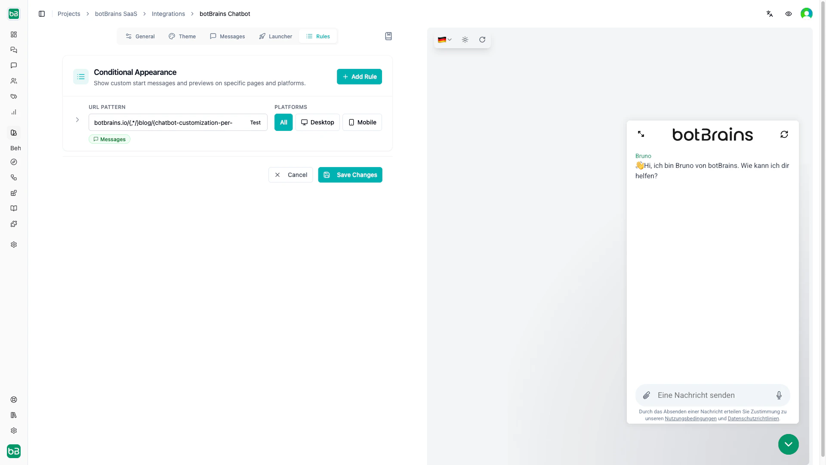Image resolution: width=826 pixels, height=465 pixels.
Task: Open the dashboard grid icon in sidebar
Action: (14, 34)
